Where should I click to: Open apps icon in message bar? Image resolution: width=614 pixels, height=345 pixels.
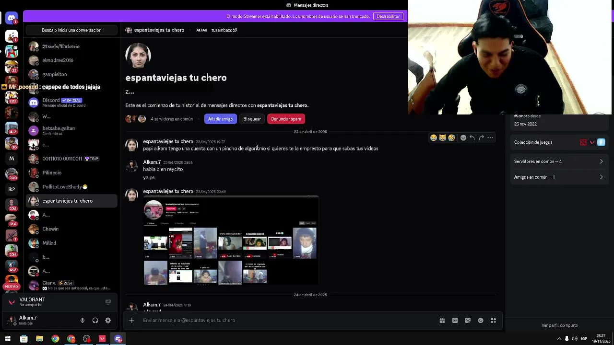[x=493, y=321]
